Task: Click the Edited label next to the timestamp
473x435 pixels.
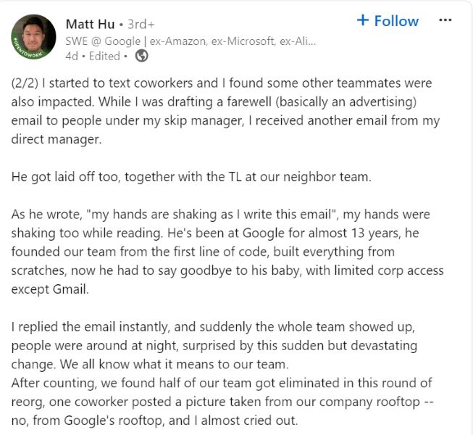Action: (x=104, y=55)
